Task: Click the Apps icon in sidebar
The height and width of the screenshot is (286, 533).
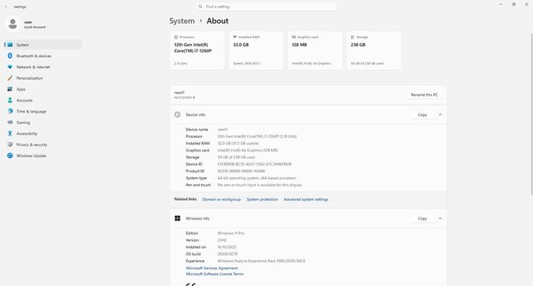Action: point(10,89)
